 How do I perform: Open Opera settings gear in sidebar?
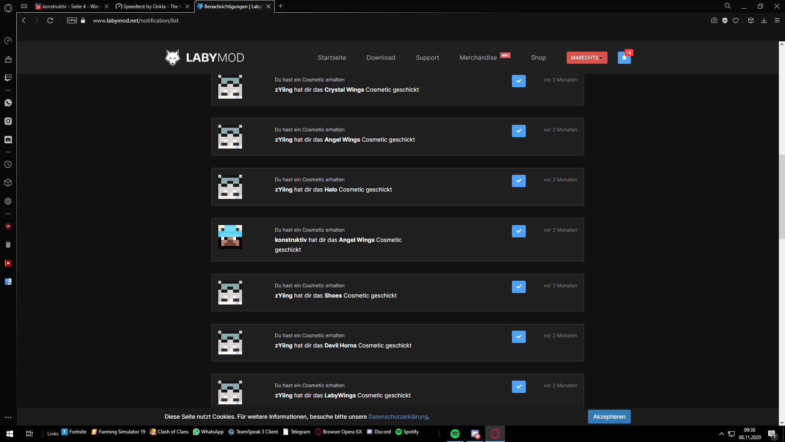[8, 201]
